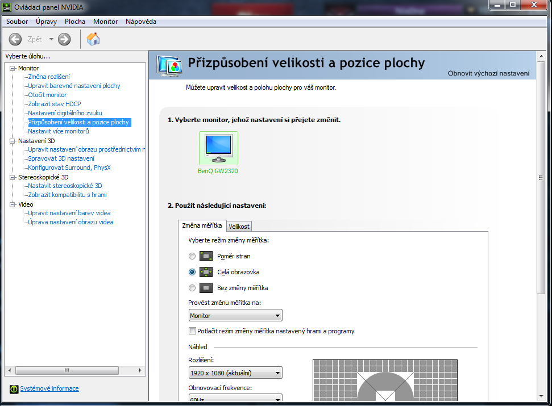Maximize the NVIDIA control panel window
The width and height of the screenshot is (552, 406).
513,5
